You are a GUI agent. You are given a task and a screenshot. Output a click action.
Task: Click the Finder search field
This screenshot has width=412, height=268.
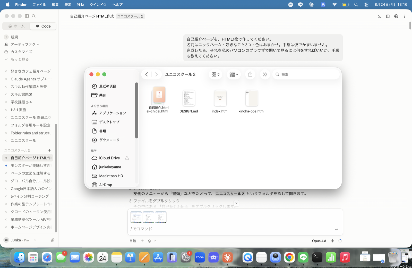tap(306, 74)
